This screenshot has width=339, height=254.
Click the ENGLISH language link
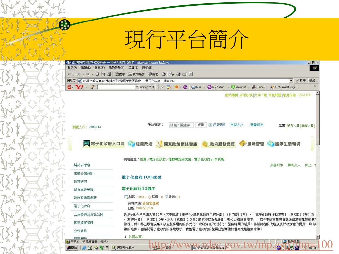point(305,95)
